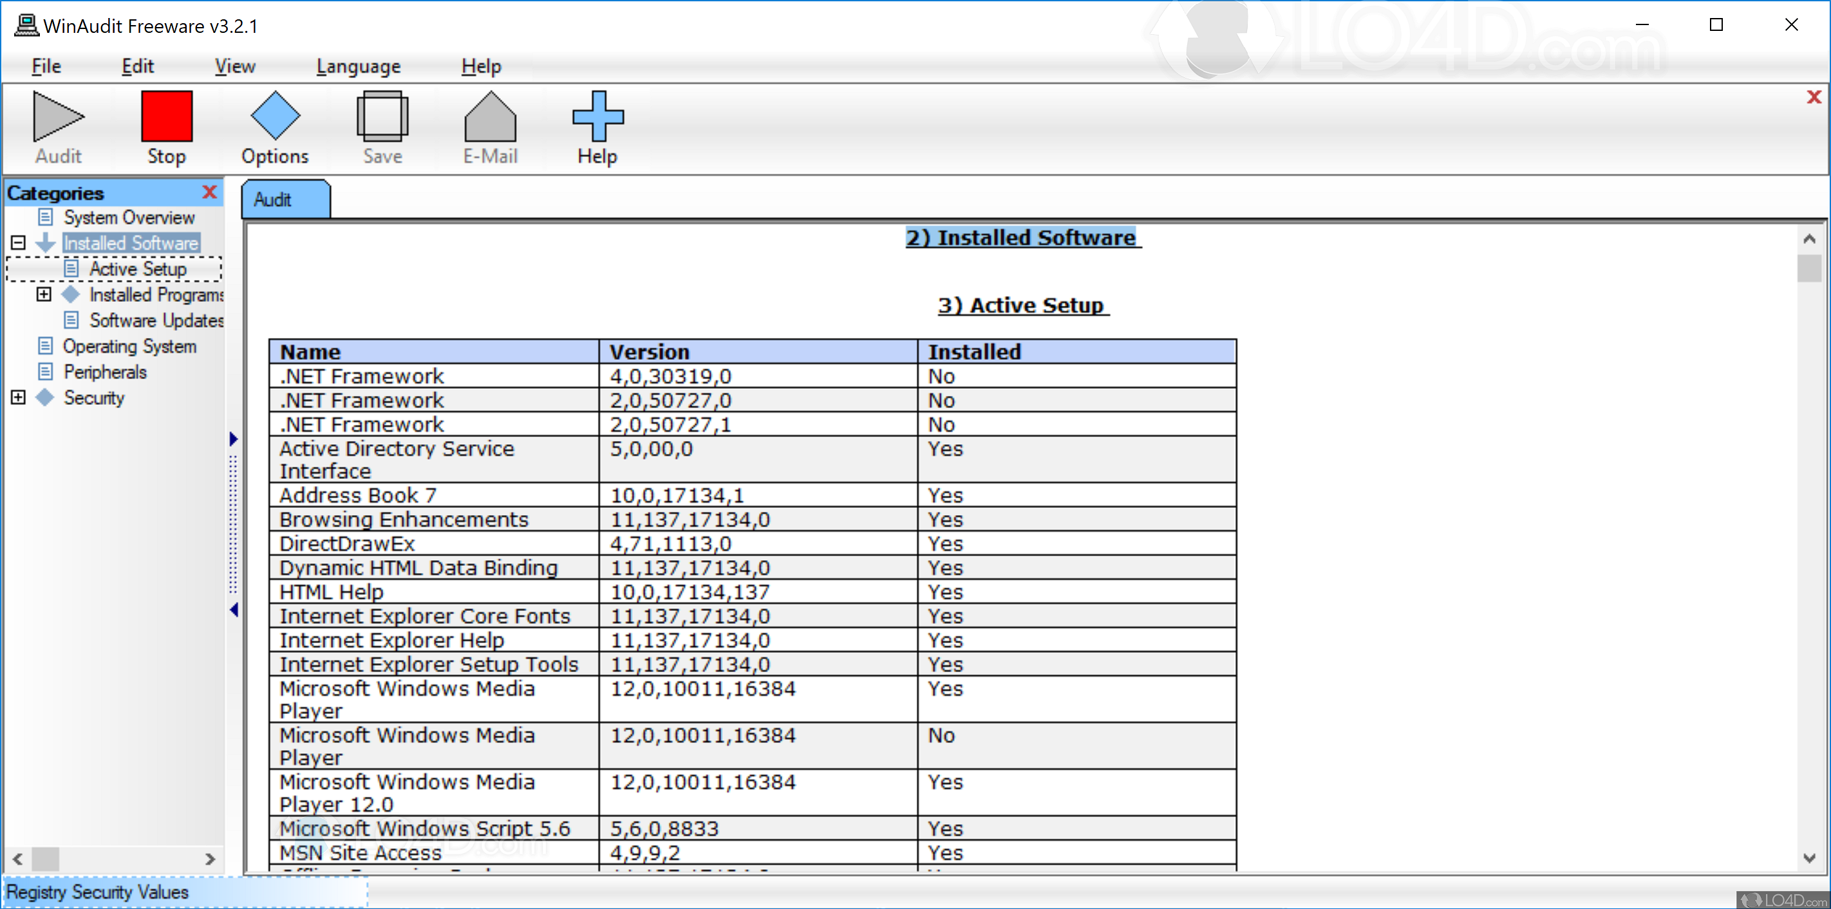Open the File menu
1831x909 pixels.
coord(46,66)
